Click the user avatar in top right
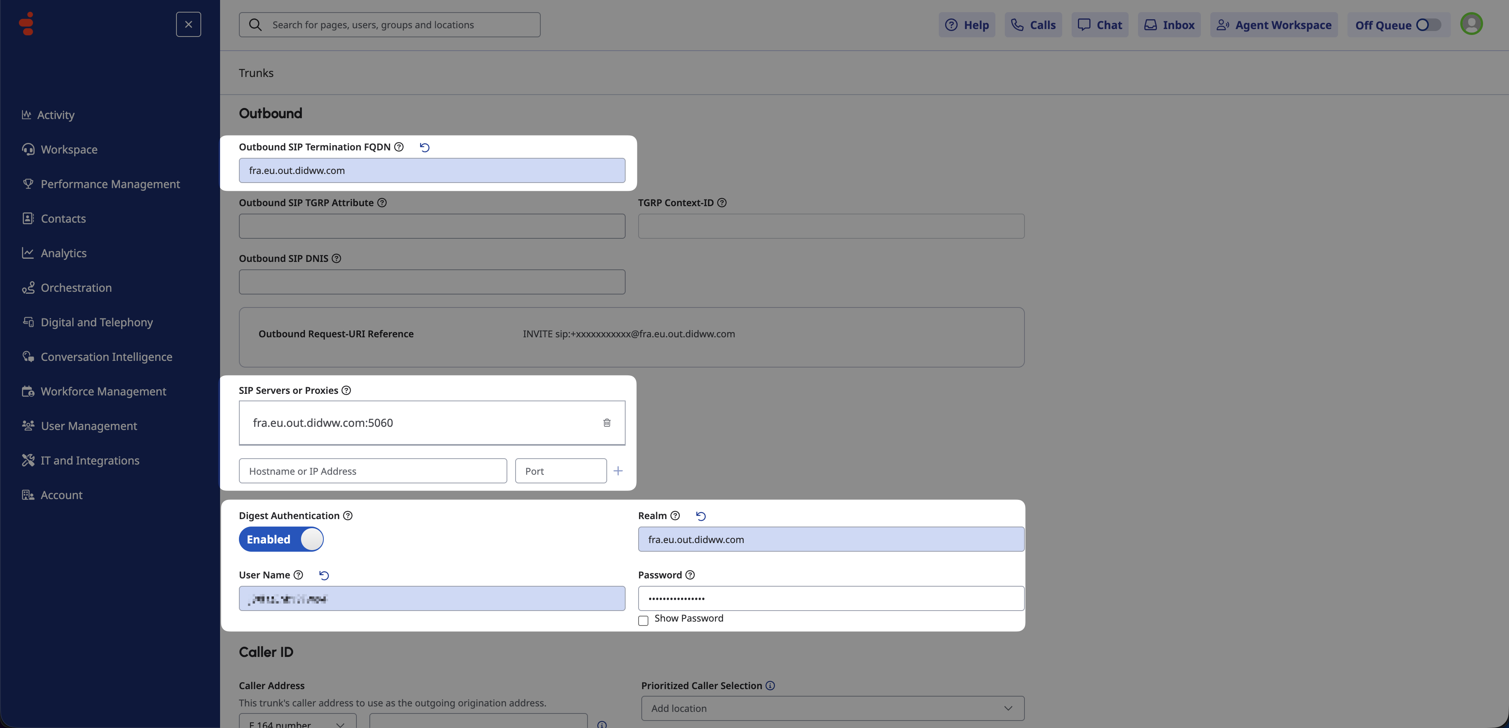 (1471, 24)
